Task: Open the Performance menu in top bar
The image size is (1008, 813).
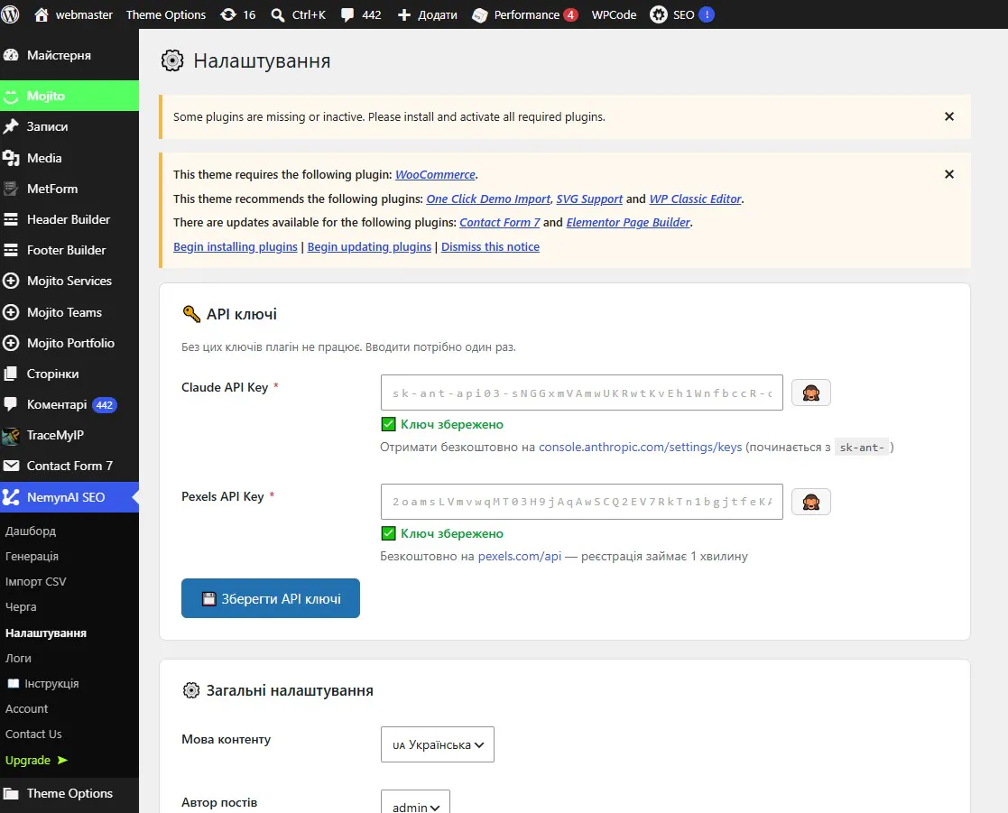Action: pyautogui.click(x=524, y=14)
